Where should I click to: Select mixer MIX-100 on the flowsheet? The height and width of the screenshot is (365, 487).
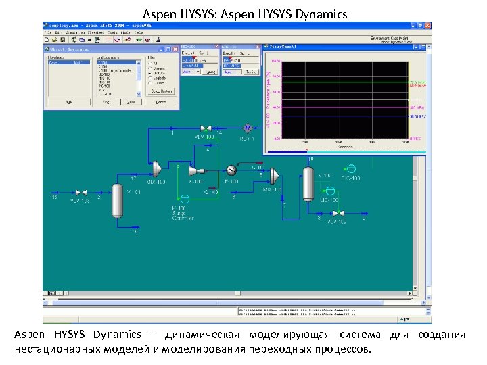point(157,168)
